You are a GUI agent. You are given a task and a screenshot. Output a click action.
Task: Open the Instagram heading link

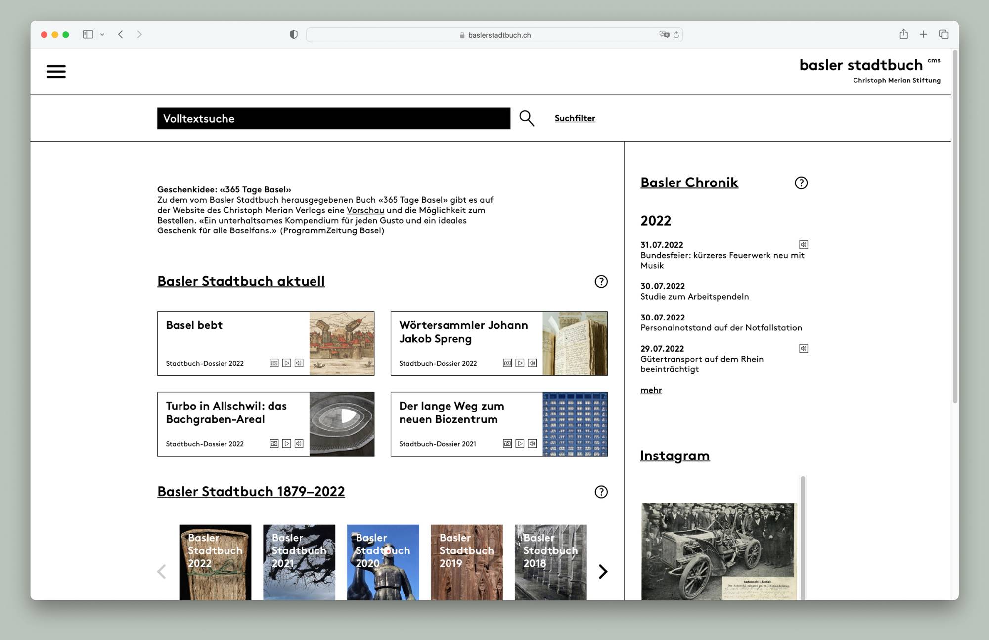tap(674, 456)
